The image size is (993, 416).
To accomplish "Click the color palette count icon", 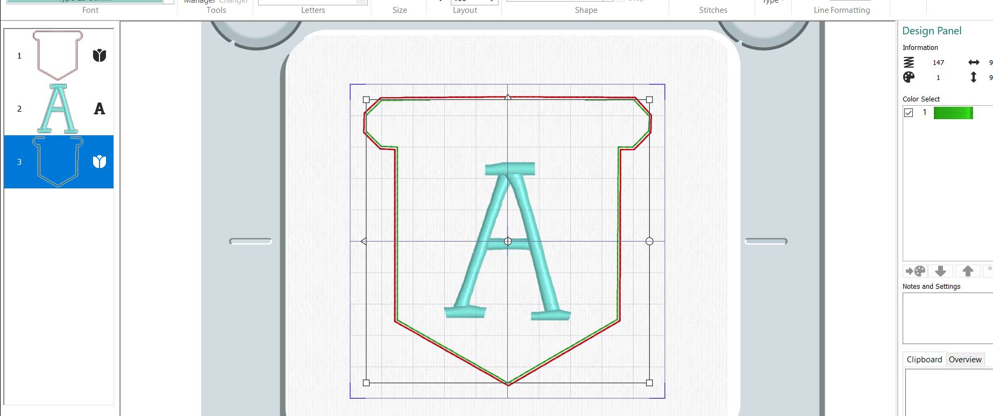I will pos(909,77).
